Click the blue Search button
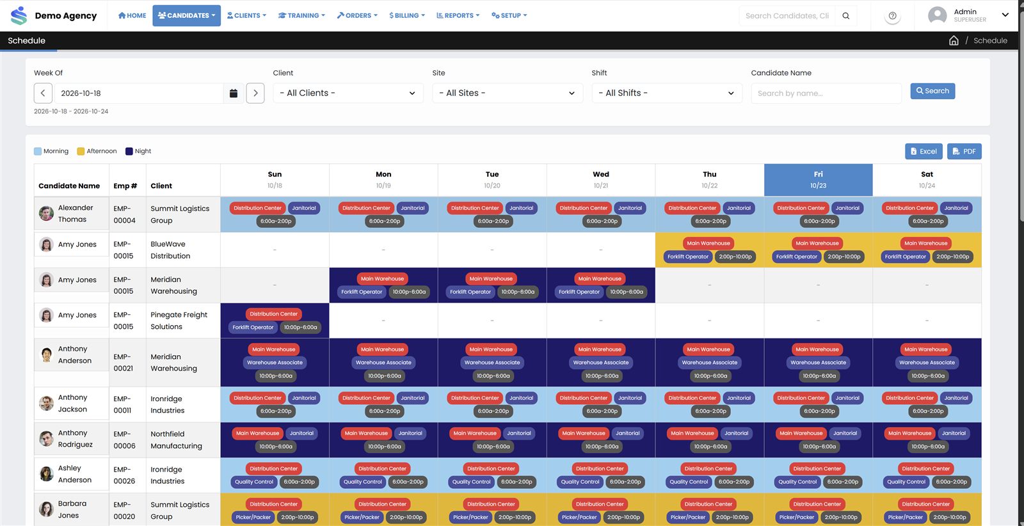The image size is (1024, 526). click(932, 91)
